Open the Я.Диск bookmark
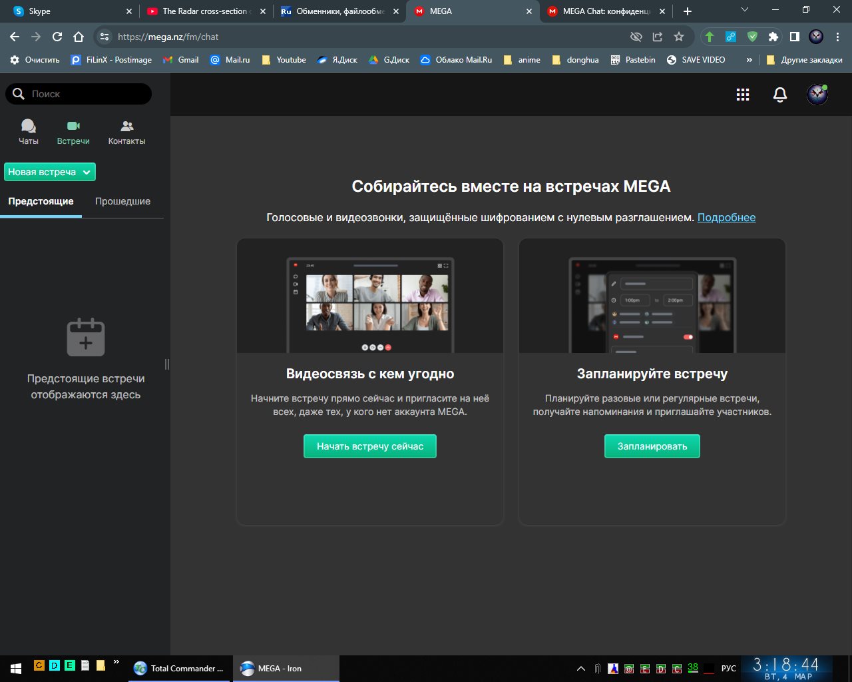The width and height of the screenshot is (852, 682). point(337,60)
